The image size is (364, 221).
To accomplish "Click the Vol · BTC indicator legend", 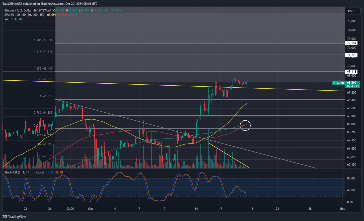I will click(x=11, y=19).
